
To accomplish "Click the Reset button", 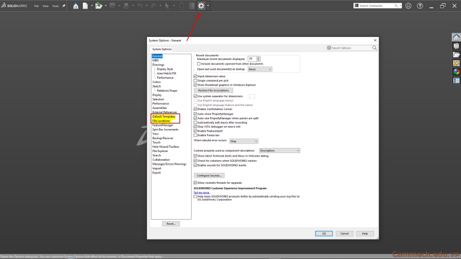I will pos(171,224).
